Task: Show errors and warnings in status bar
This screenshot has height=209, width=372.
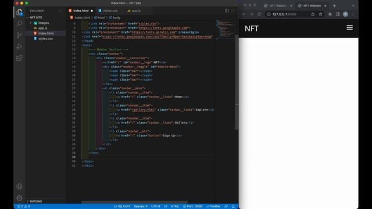Action: pyautogui.click(x=23, y=207)
